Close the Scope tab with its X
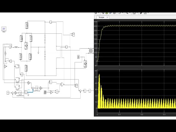 click(107, 17)
